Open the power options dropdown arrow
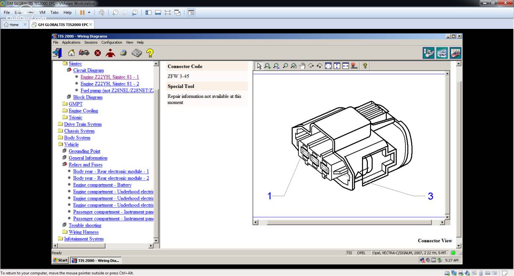514x276 pixels. point(89,12)
